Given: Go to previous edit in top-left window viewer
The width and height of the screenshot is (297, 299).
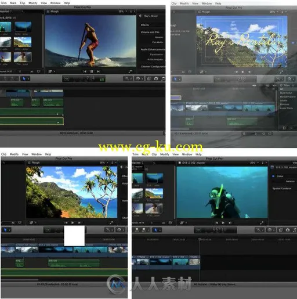Looking at the screenshot, I should pos(85,71).
